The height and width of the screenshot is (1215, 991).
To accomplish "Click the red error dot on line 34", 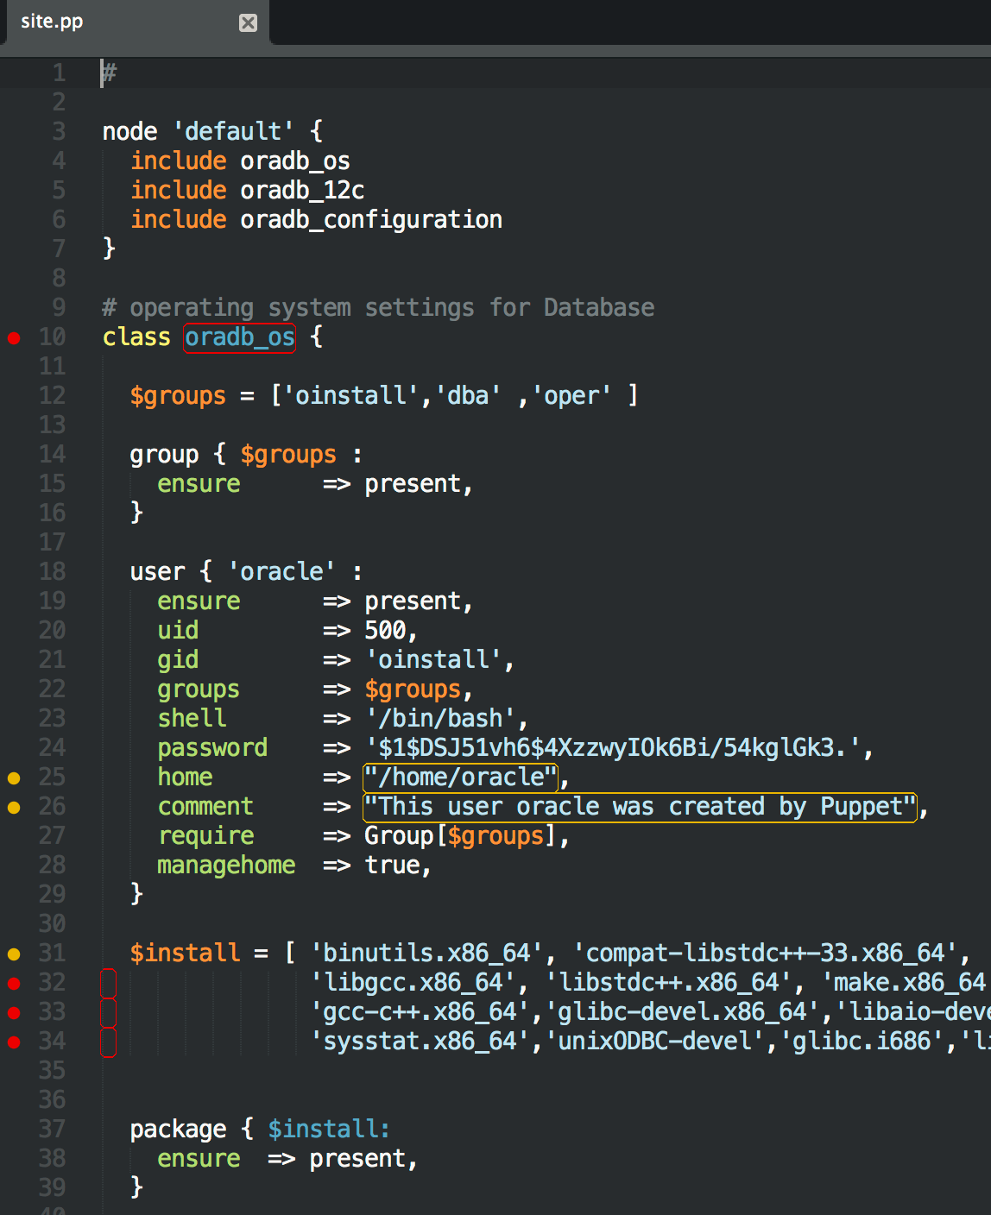I will [x=14, y=1042].
